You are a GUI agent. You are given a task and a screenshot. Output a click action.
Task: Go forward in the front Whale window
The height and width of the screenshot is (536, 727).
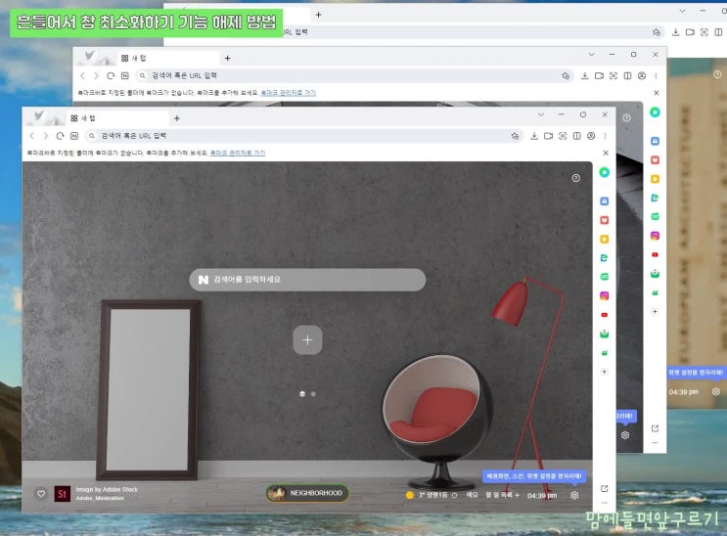(45, 136)
